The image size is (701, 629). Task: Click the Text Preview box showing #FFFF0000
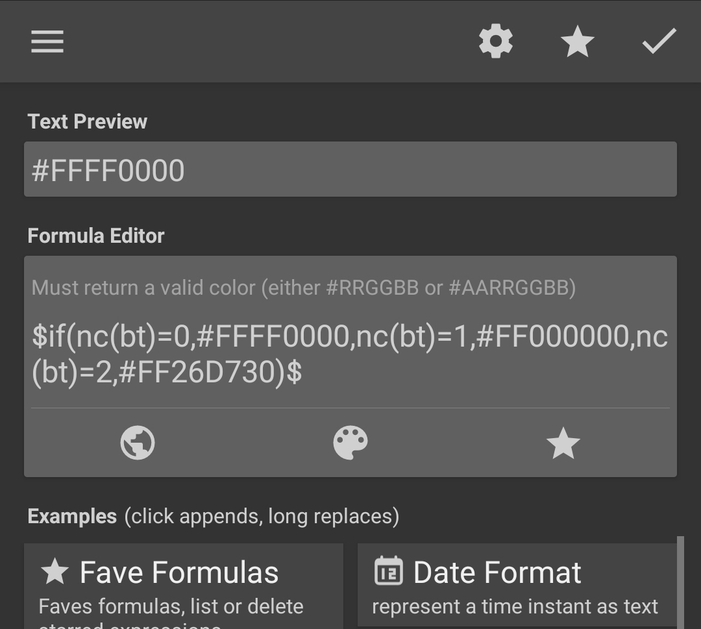[x=350, y=169]
